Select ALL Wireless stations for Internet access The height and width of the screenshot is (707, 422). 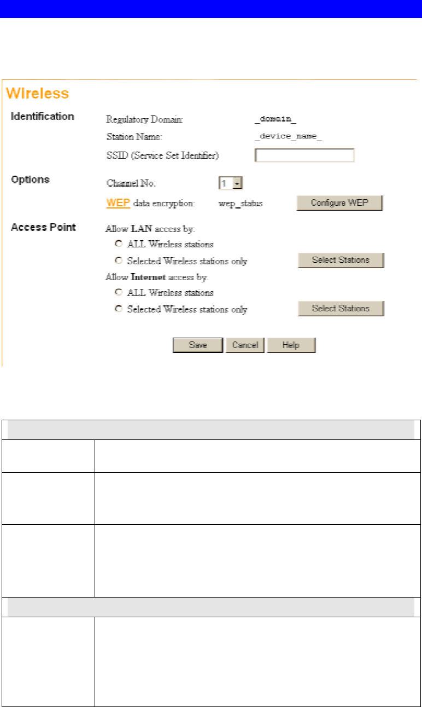[x=118, y=292]
